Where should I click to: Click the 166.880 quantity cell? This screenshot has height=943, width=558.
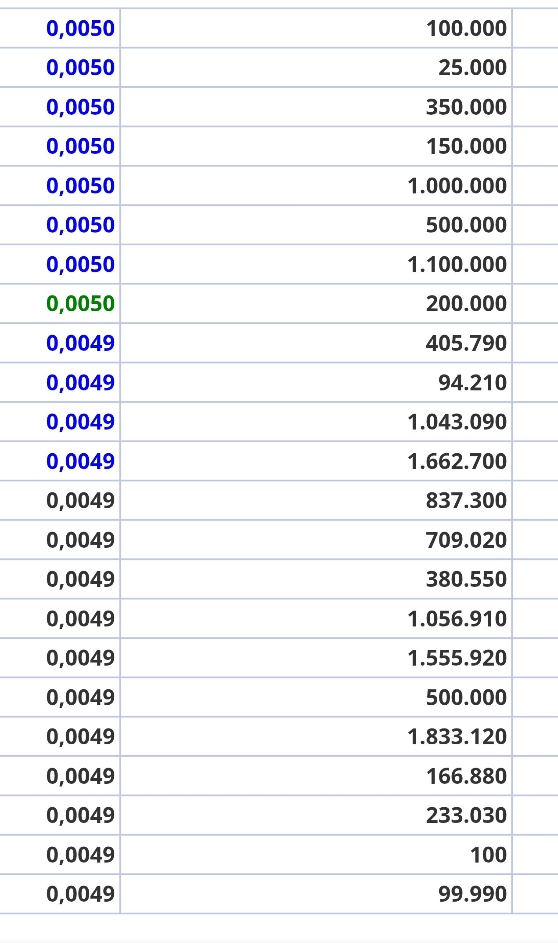pos(316,776)
